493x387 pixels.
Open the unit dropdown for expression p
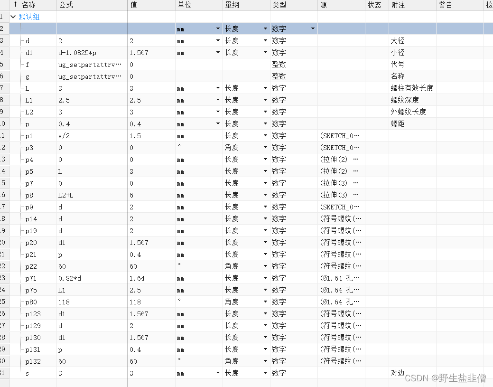click(218, 123)
